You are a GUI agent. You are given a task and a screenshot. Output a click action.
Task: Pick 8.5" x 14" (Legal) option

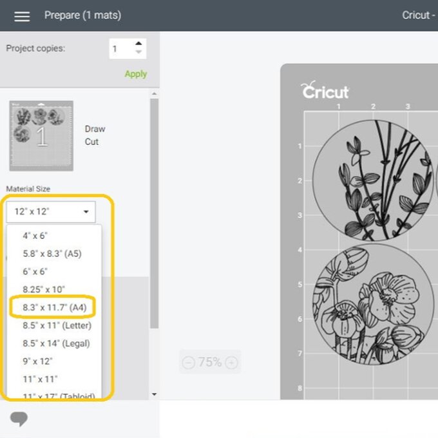[56, 343]
